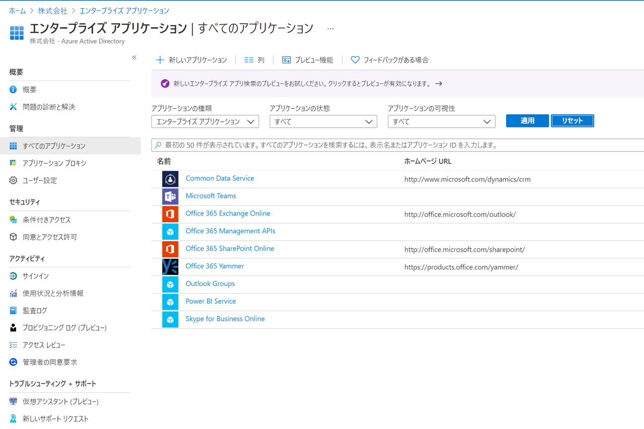Click the magnifier icon in the search box
This screenshot has height=429, width=644.
click(158, 145)
